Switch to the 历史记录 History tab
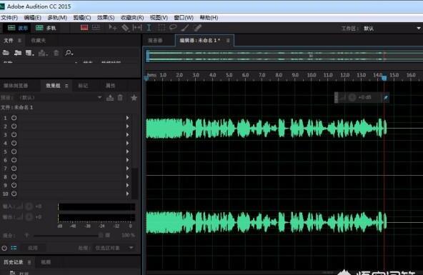 click(13, 262)
